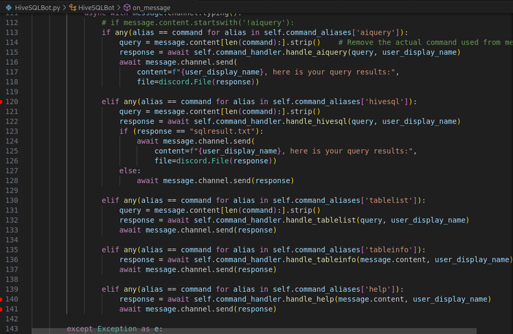Click the commented startswith line 112
This screenshot has width=513, height=334.
pyautogui.click(x=198, y=23)
